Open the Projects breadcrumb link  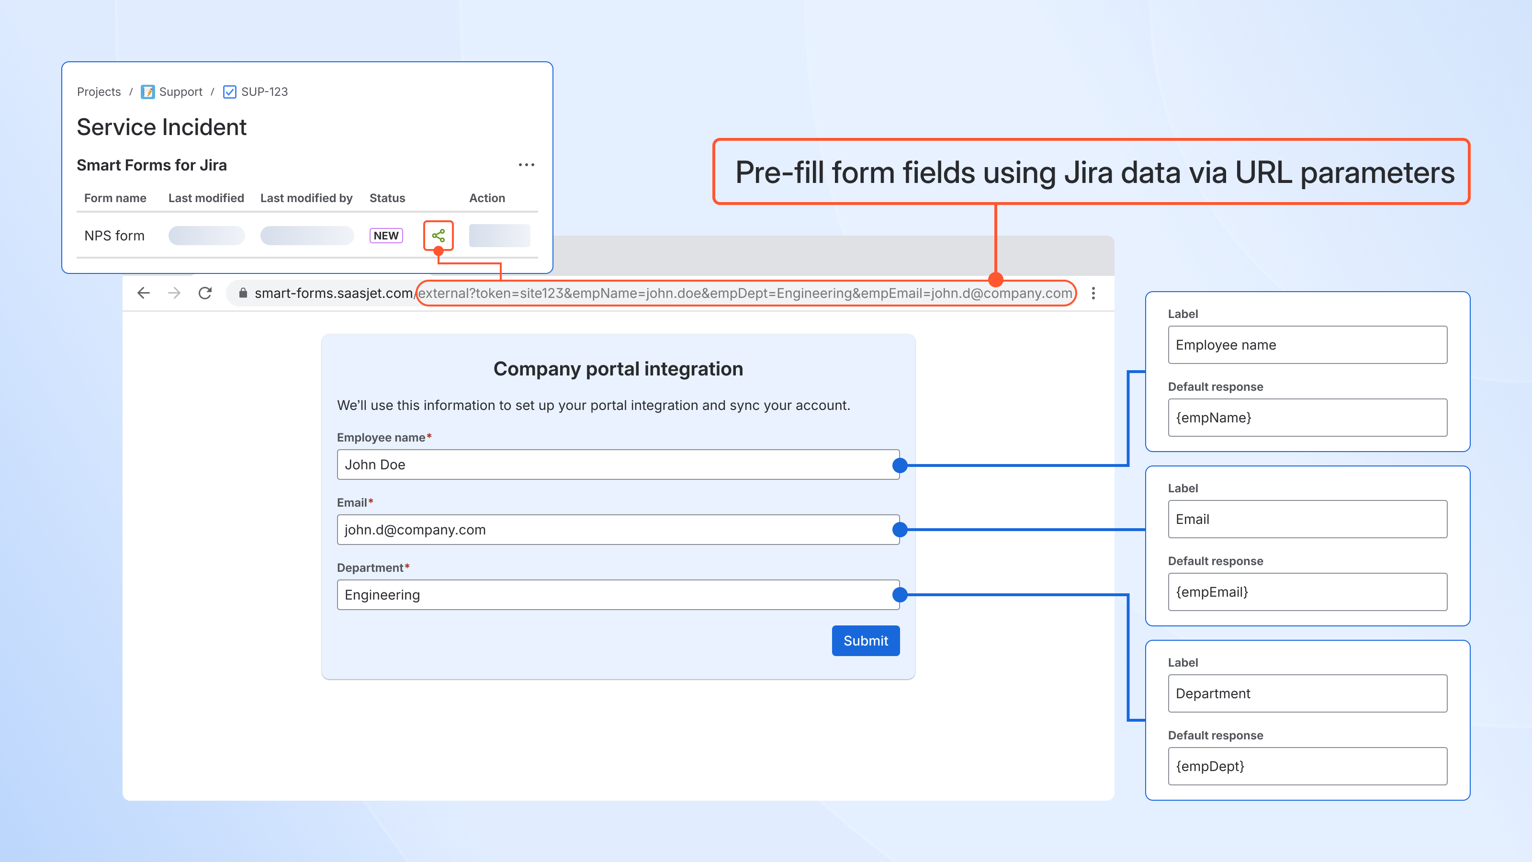click(99, 91)
